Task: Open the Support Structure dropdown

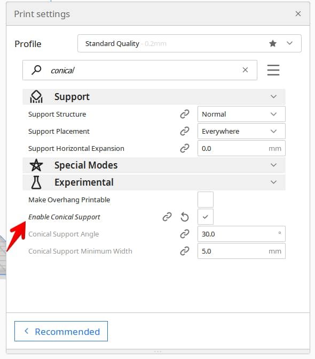Action: pos(241,114)
